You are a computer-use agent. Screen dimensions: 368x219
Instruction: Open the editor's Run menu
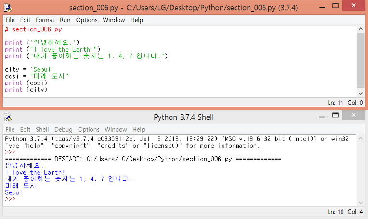click(65, 20)
